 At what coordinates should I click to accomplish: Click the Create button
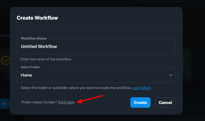click(x=140, y=103)
